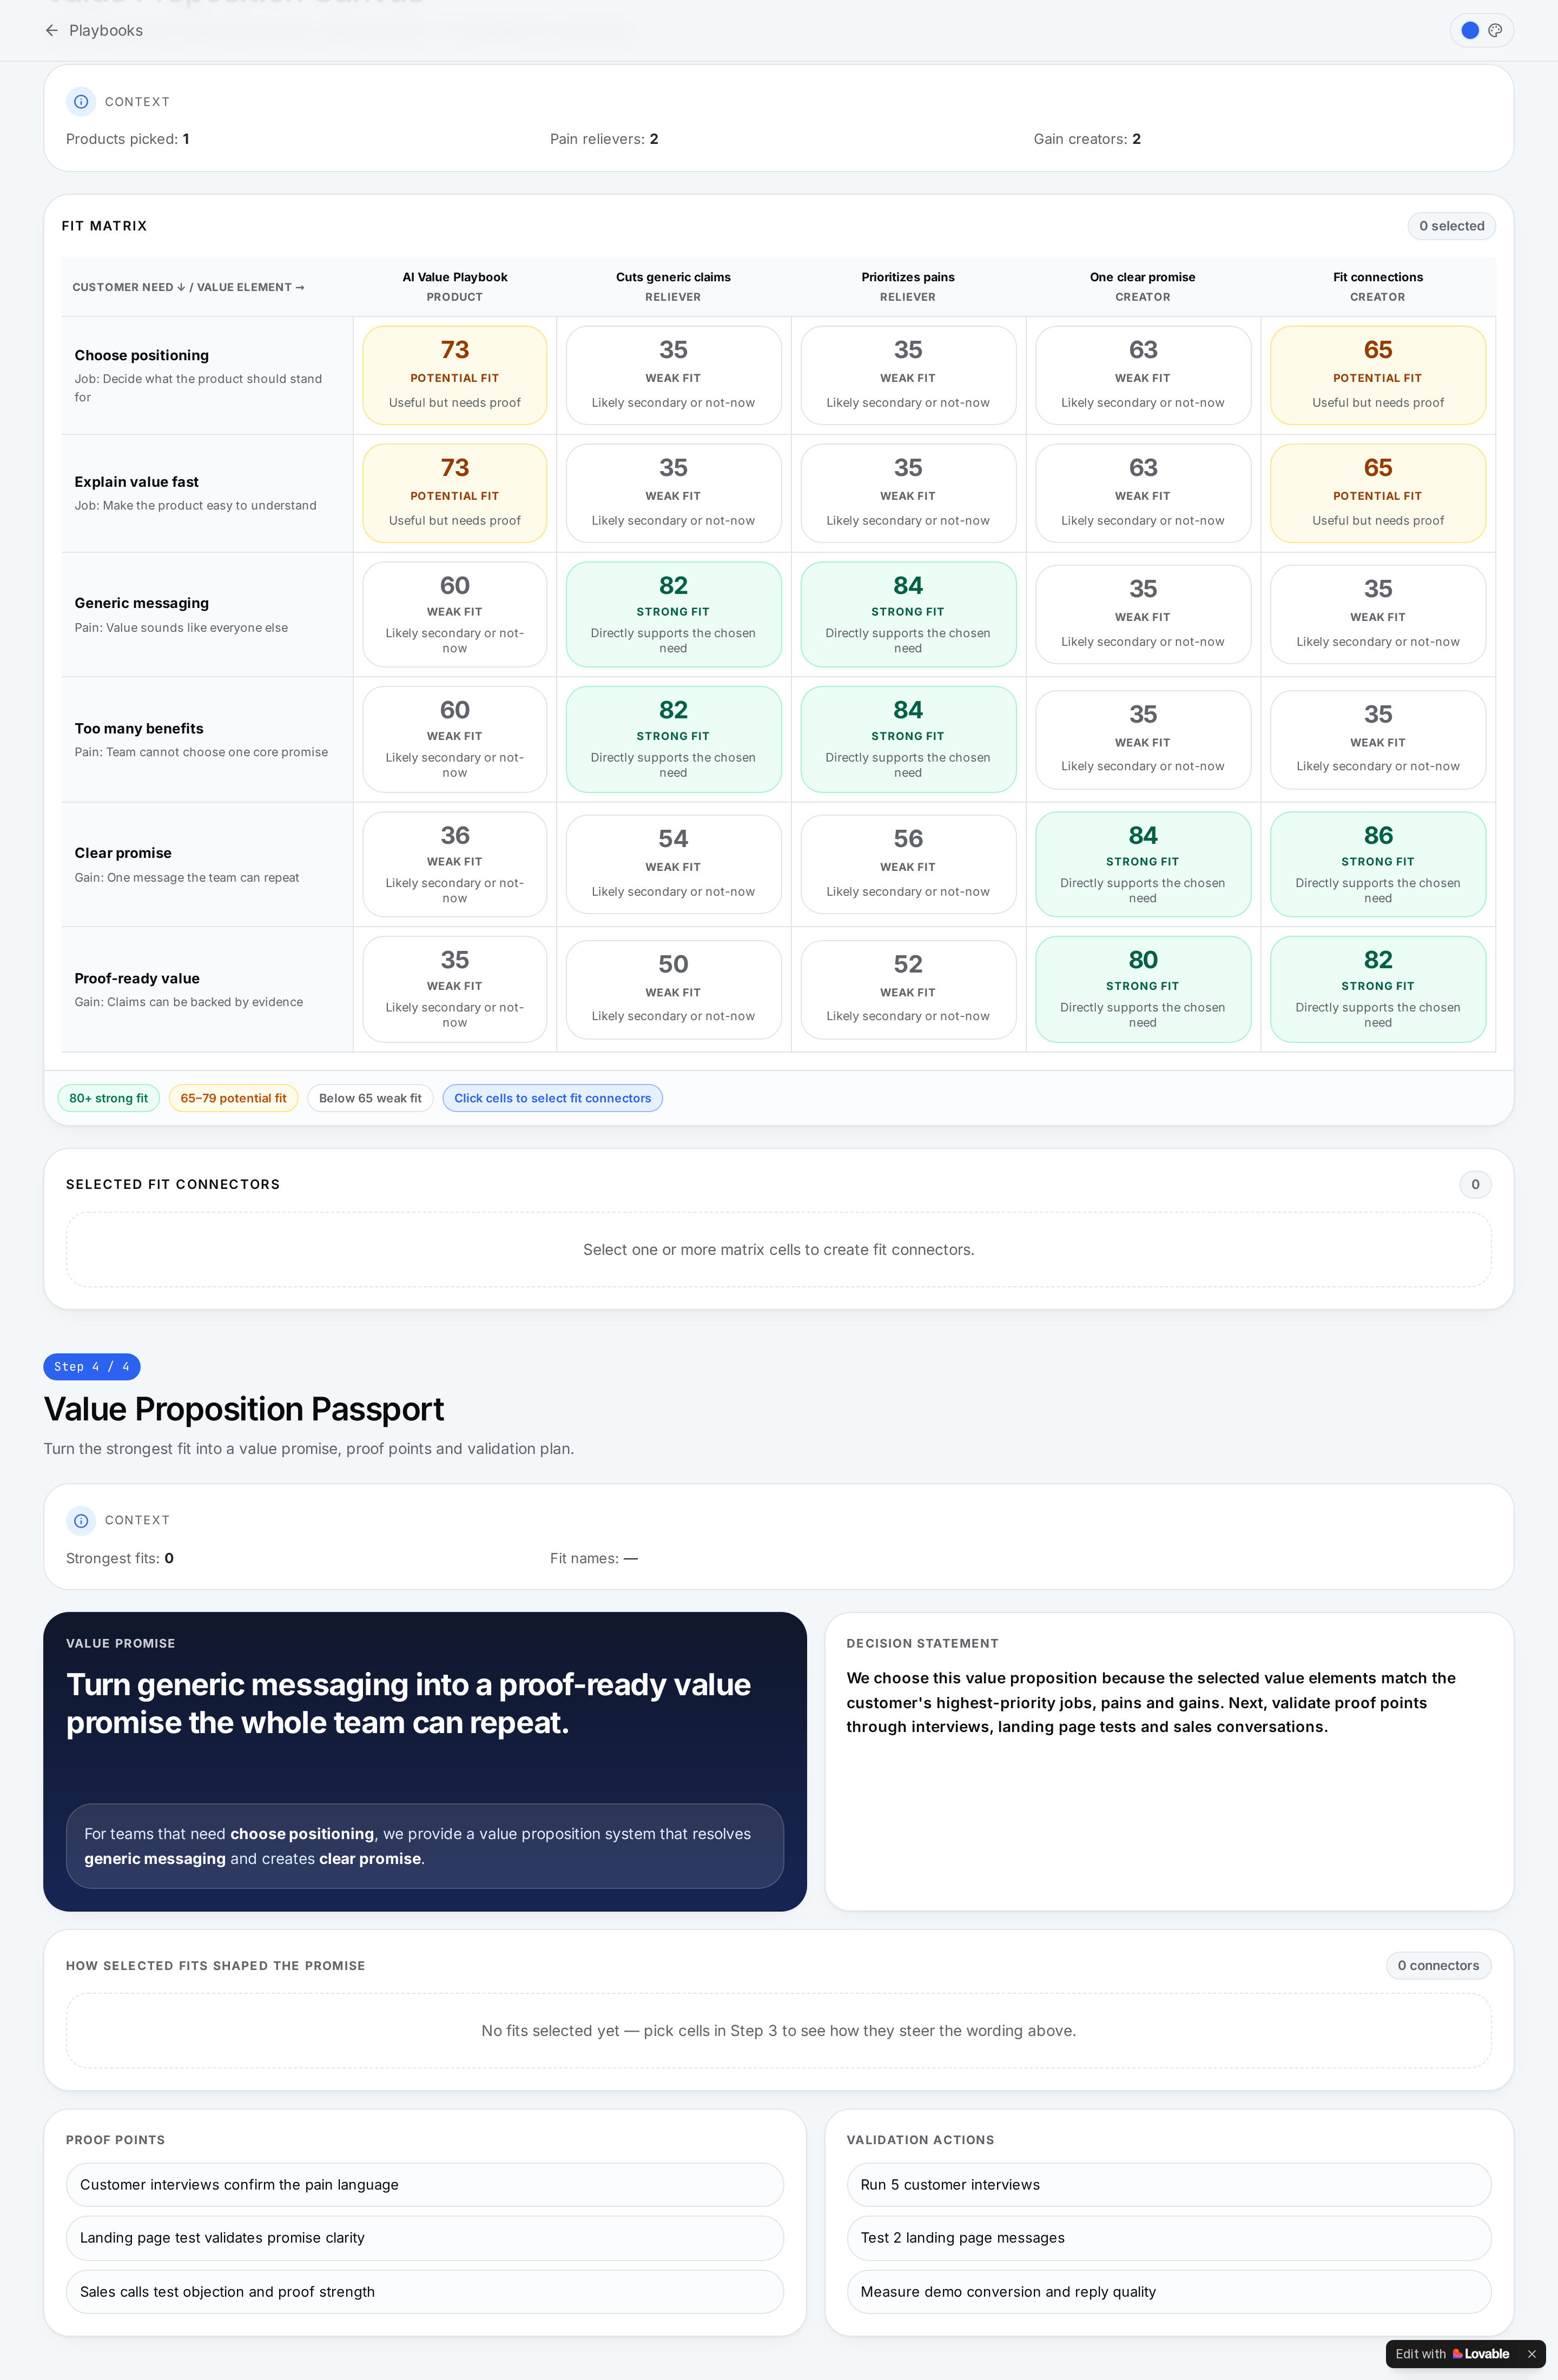Select the 84 strong fit cell for Generic messaging
The height and width of the screenshot is (2380, 1558).
908,614
